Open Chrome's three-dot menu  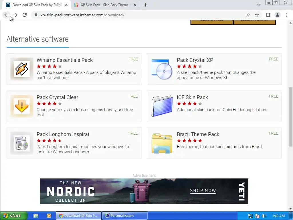287,15
